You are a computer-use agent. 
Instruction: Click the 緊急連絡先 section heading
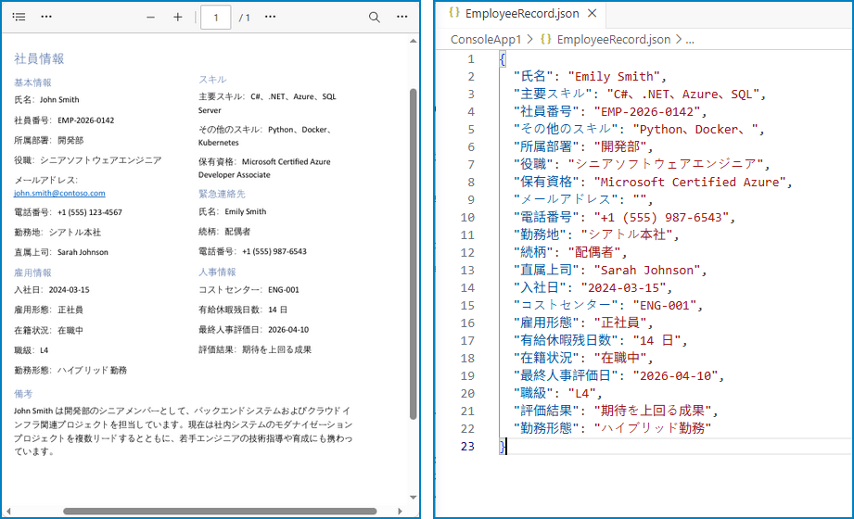[x=222, y=194]
